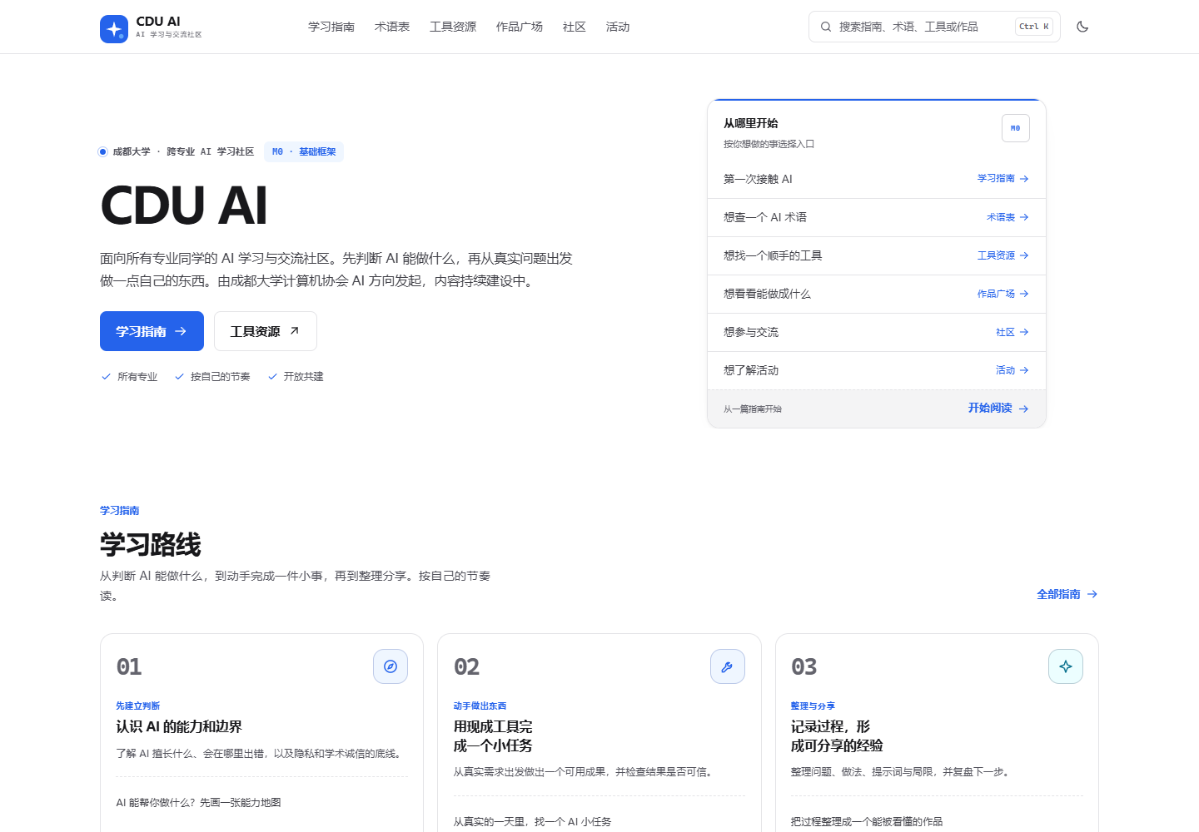The height and width of the screenshot is (832, 1199).
Task: Open the 学习指南 nav menu item
Action: 331,27
